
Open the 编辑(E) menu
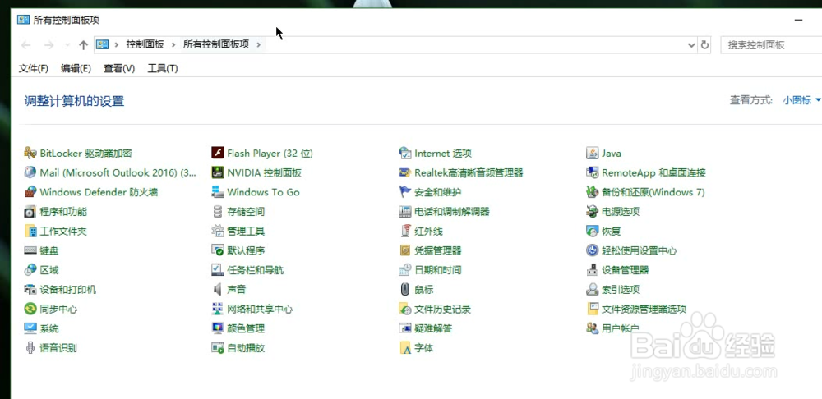pos(76,69)
